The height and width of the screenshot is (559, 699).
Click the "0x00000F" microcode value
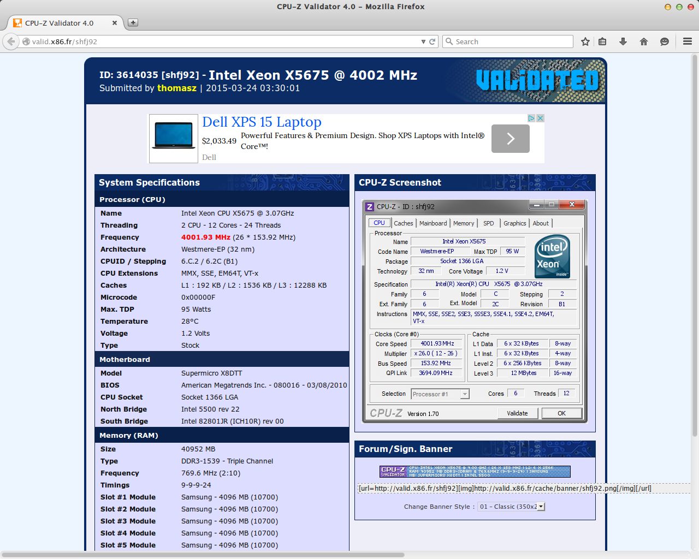click(x=198, y=298)
